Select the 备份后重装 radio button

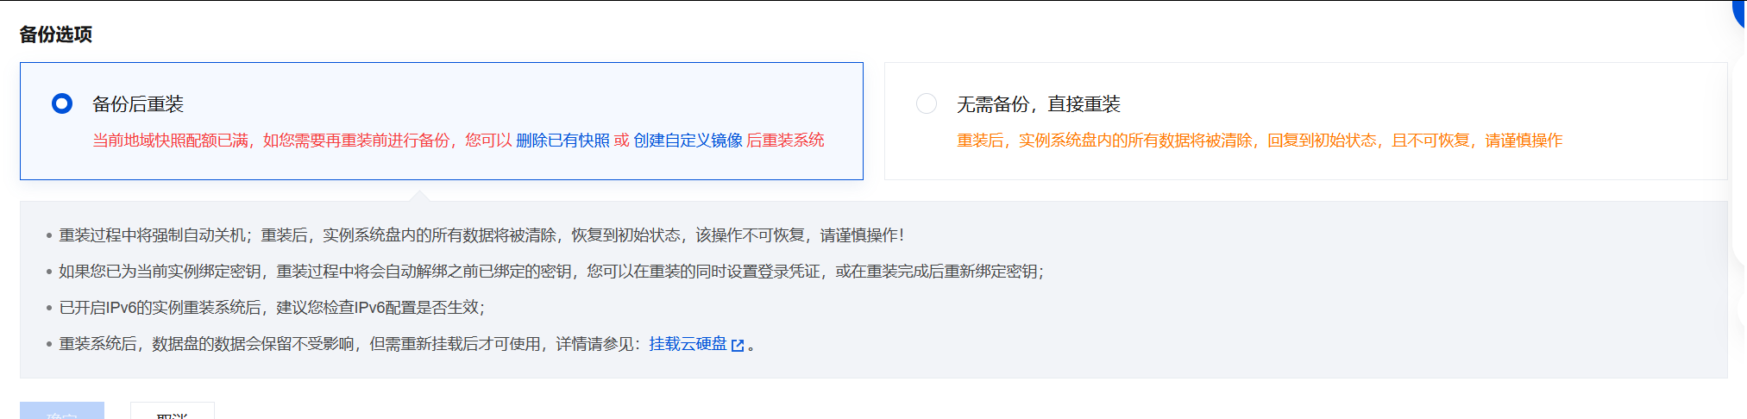coord(62,104)
